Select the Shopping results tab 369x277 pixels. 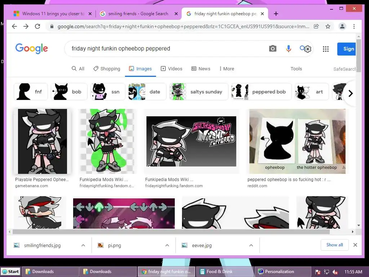(x=107, y=69)
